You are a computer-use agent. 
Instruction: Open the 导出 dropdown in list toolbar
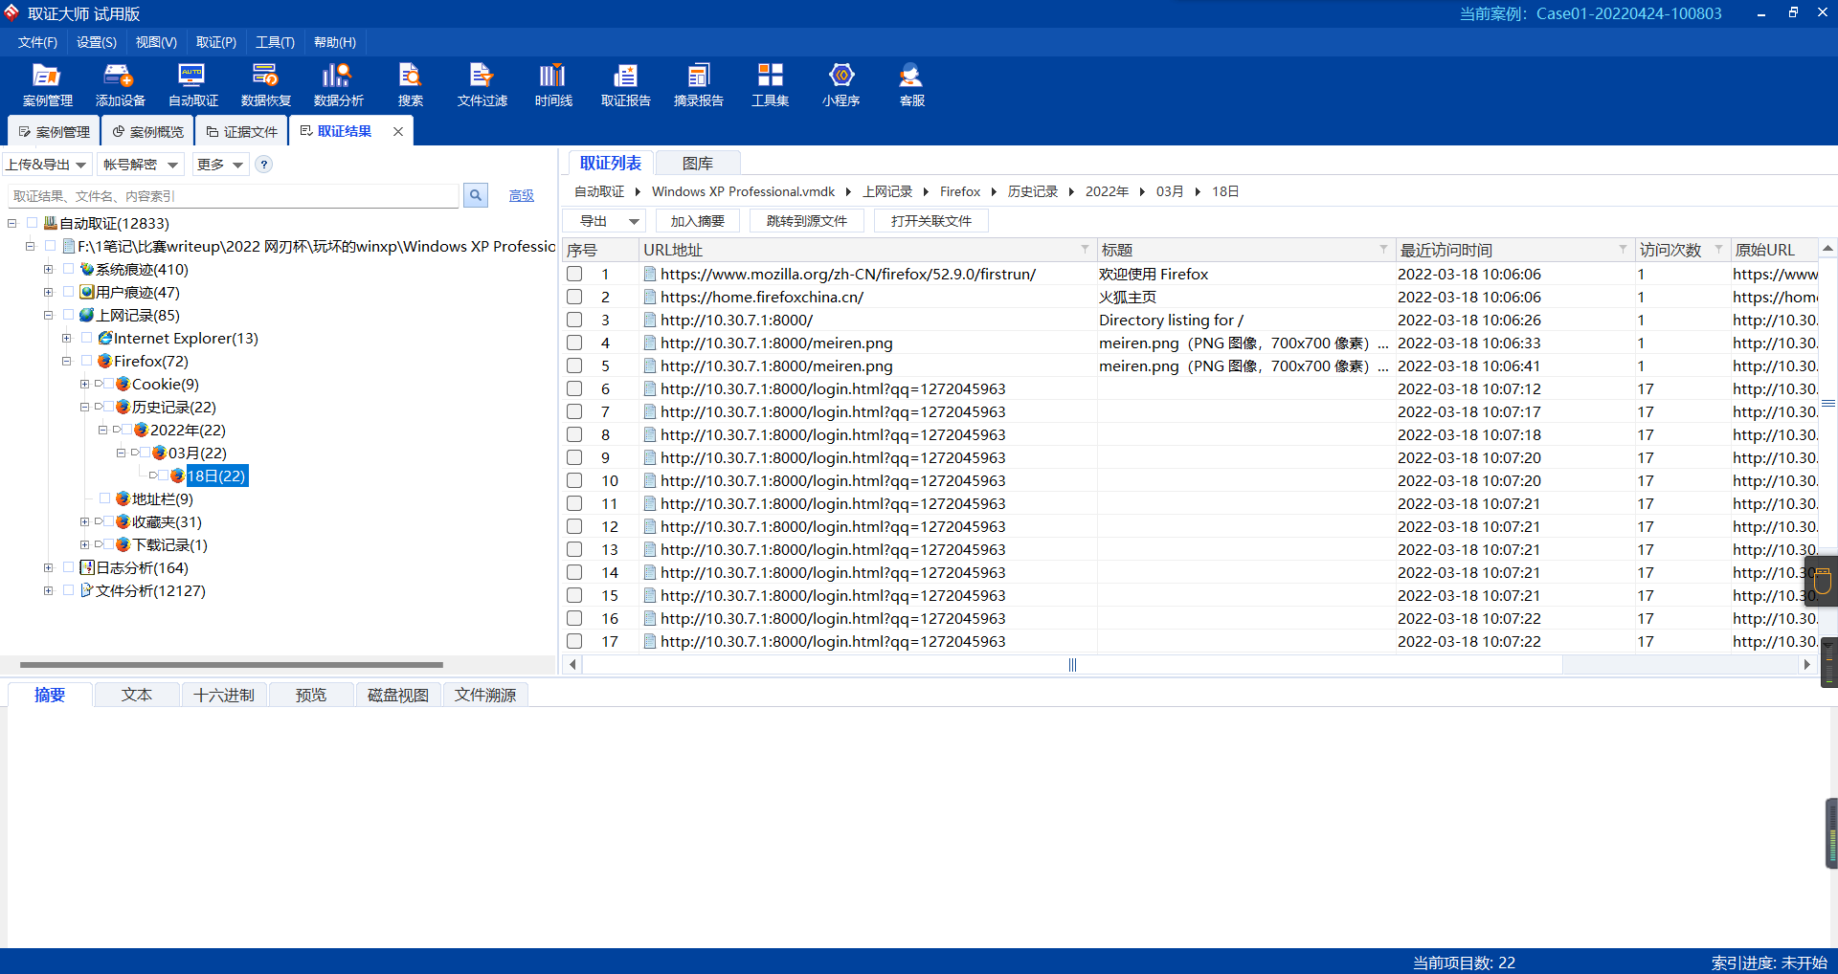point(604,221)
